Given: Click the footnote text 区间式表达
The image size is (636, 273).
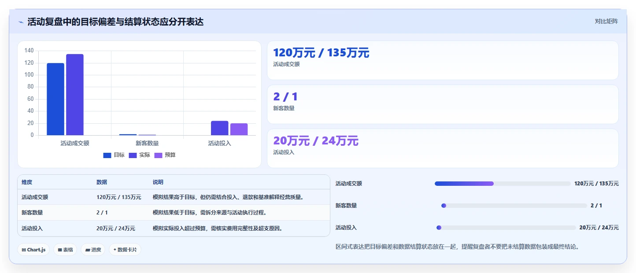Looking at the screenshot, I should coord(457,247).
